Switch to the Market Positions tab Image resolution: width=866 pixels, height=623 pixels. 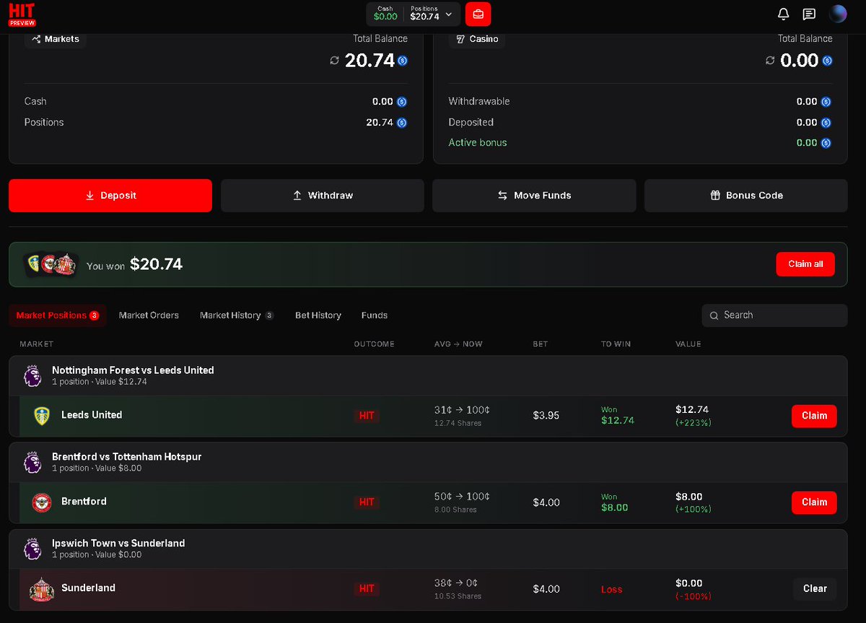point(58,315)
